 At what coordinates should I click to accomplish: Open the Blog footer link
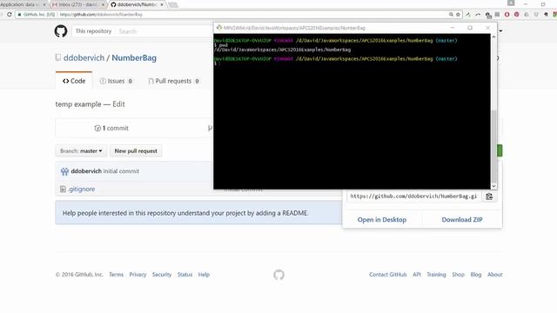[x=476, y=275]
